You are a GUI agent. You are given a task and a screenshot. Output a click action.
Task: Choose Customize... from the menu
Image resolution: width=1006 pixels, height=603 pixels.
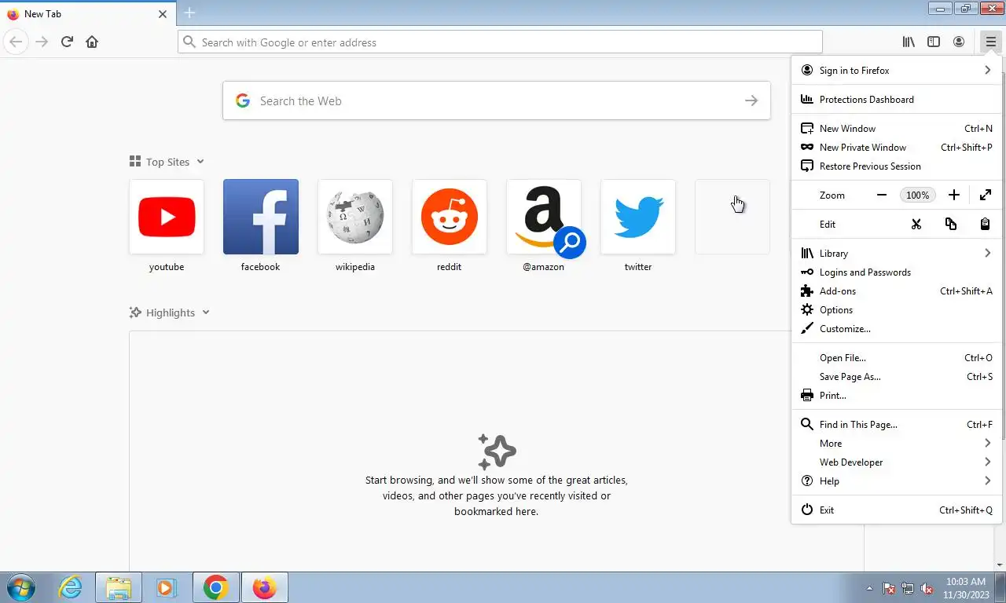(x=897, y=328)
